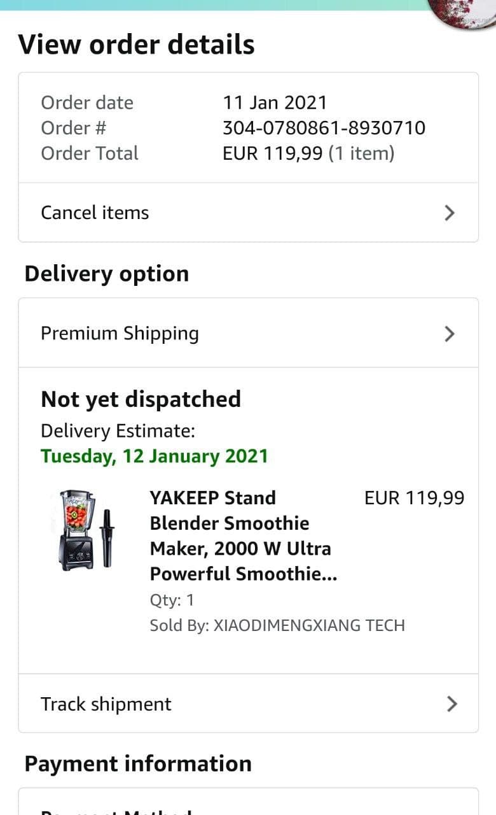
Task: Tap the Payment information heading
Action: point(138,763)
